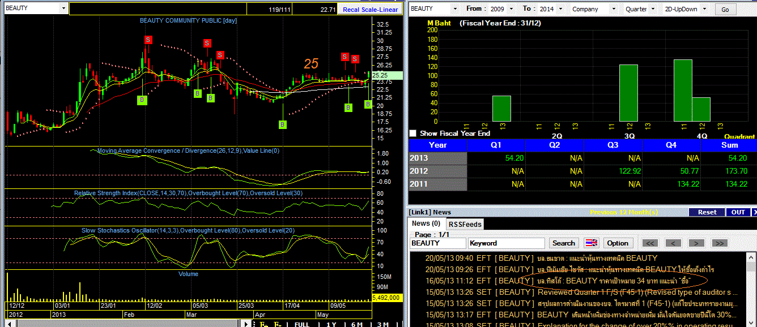Switch news language with the flag icon
The image size is (757, 327).
[x=592, y=243]
